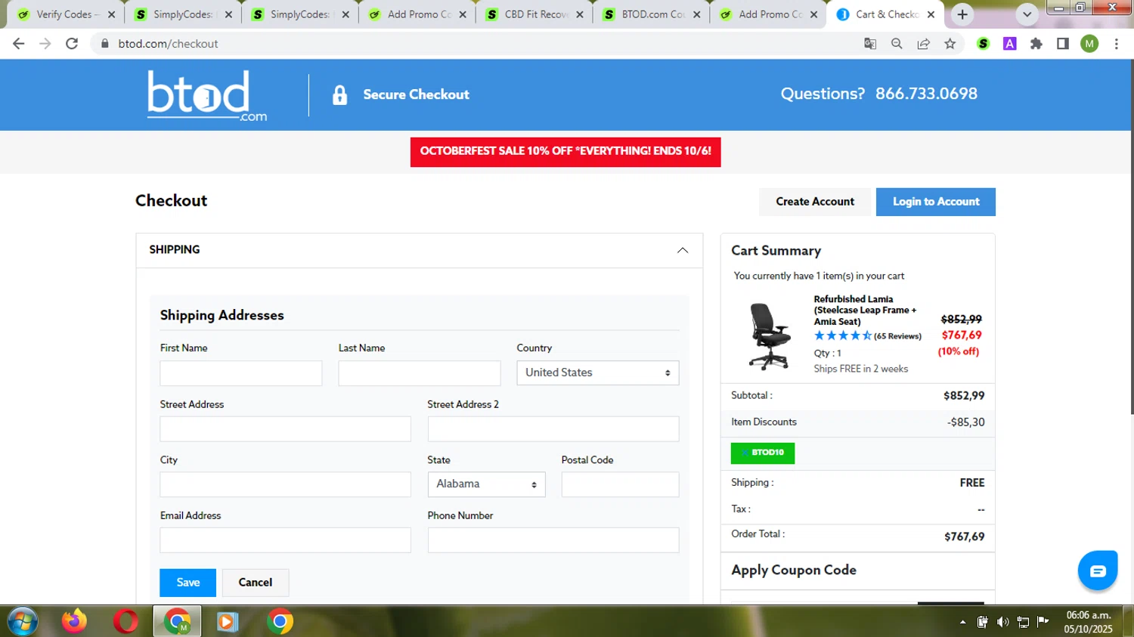Open the Chrome three-dot menu
This screenshot has height=637, width=1134.
(x=1117, y=44)
